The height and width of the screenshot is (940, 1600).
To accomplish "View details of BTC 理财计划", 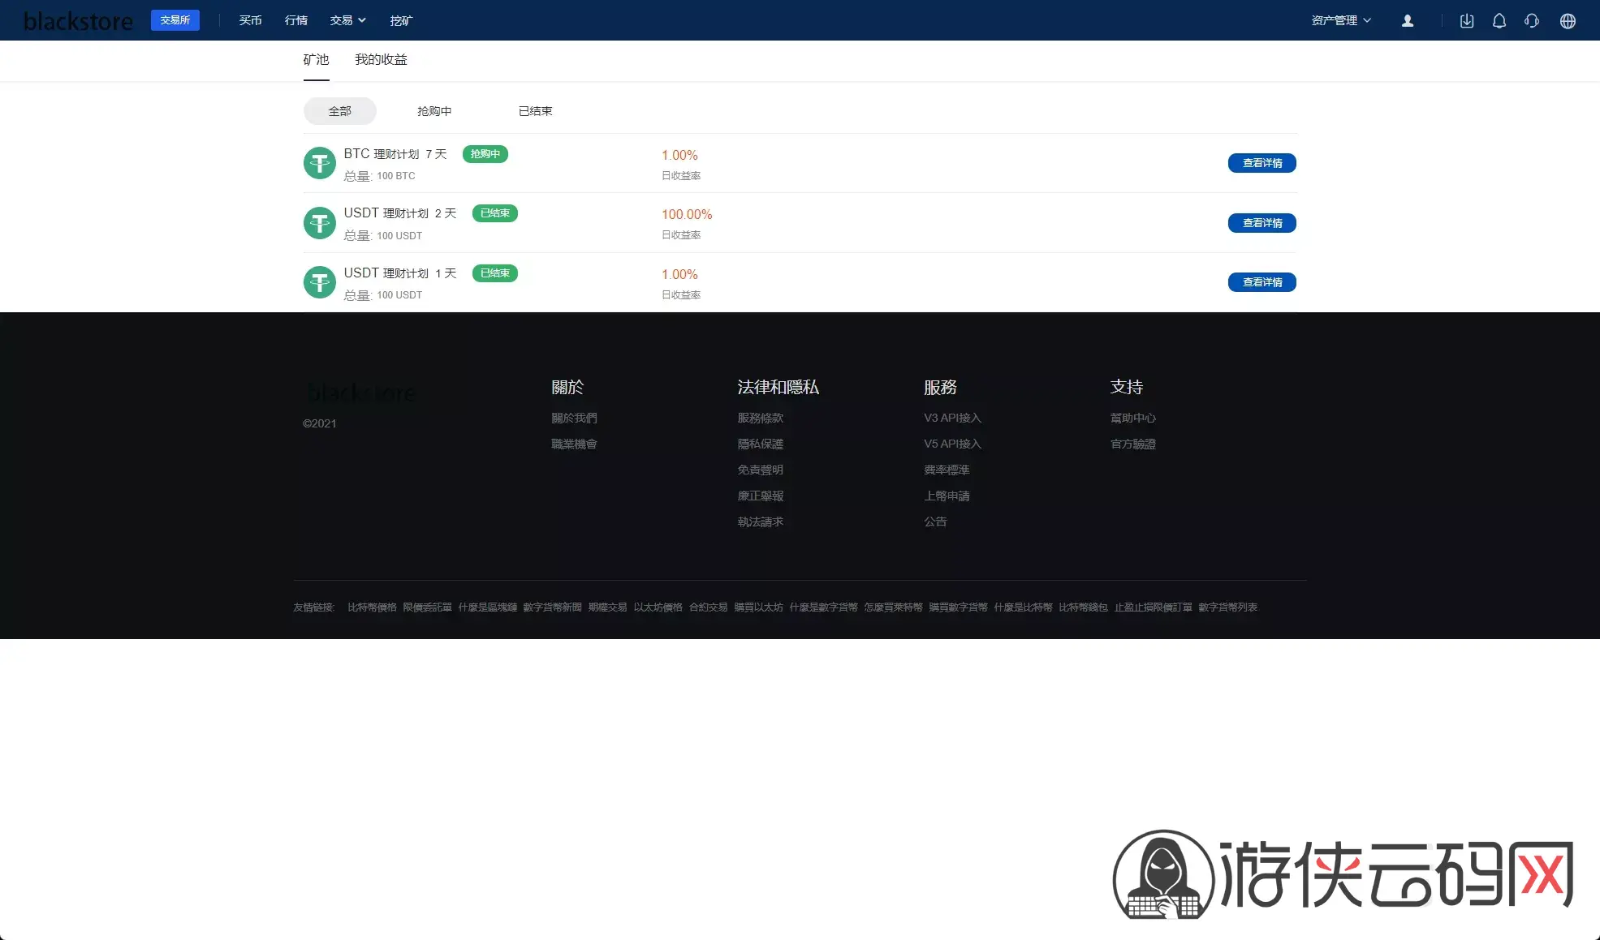I will click(1262, 163).
